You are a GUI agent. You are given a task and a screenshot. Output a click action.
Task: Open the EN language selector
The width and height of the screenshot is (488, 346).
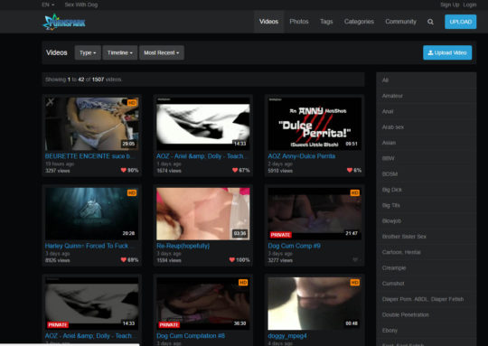pyautogui.click(x=48, y=5)
